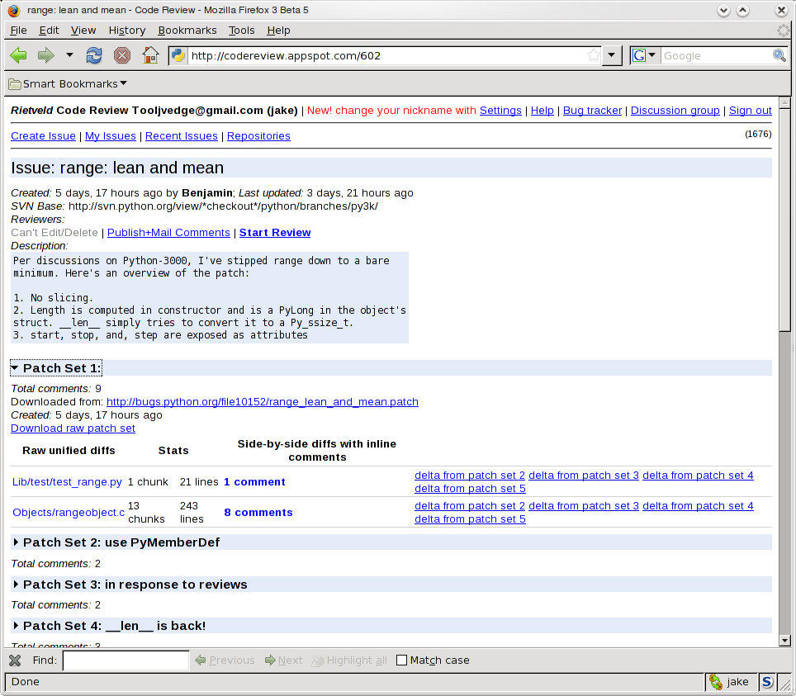Screen dimensions: 796x696
Task: Open the Tools menu
Action: (x=242, y=30)
